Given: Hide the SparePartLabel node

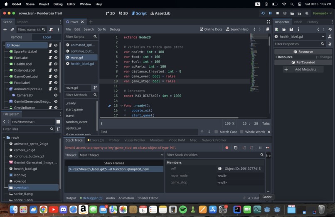Looking at the screenshot, I should click(56, 51).
